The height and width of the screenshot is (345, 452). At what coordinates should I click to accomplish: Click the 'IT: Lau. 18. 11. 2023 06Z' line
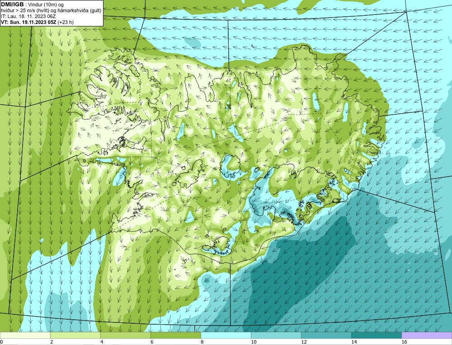28,16
